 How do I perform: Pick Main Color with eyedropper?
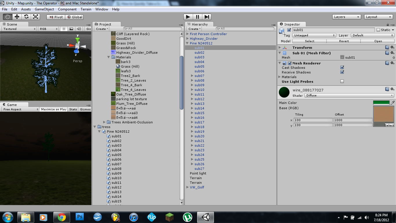click(x=393, y=102)
